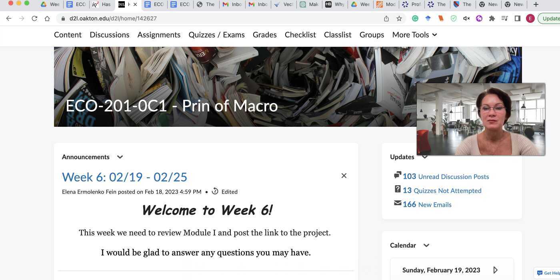The height and width of the screenshot is (280, 560).
Task: Click the browser mute-tab speaker icon
Action: pyautogui.click(x=466, y=18)
